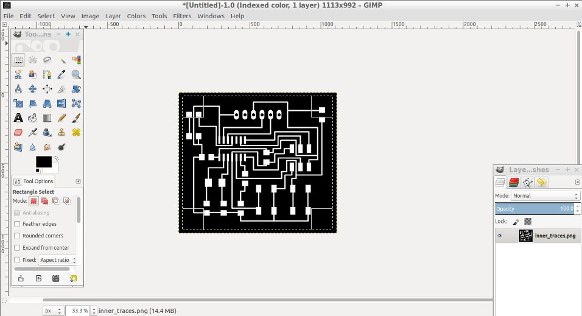This screenshot has width=582, height=316.
Task: Select the Heal tool
Action: (76, 132)
